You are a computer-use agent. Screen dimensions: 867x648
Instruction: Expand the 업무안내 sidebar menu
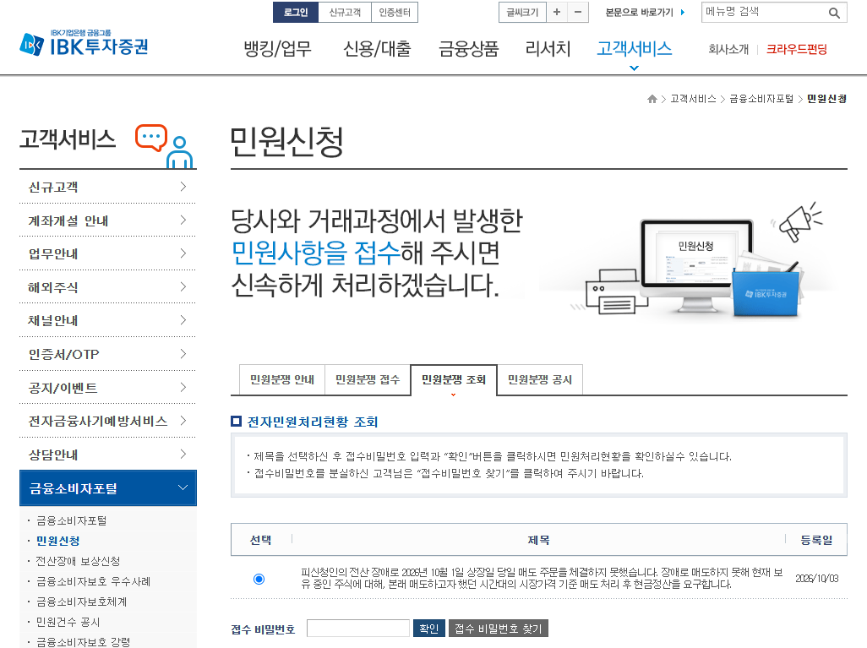(x=108, y=253)
